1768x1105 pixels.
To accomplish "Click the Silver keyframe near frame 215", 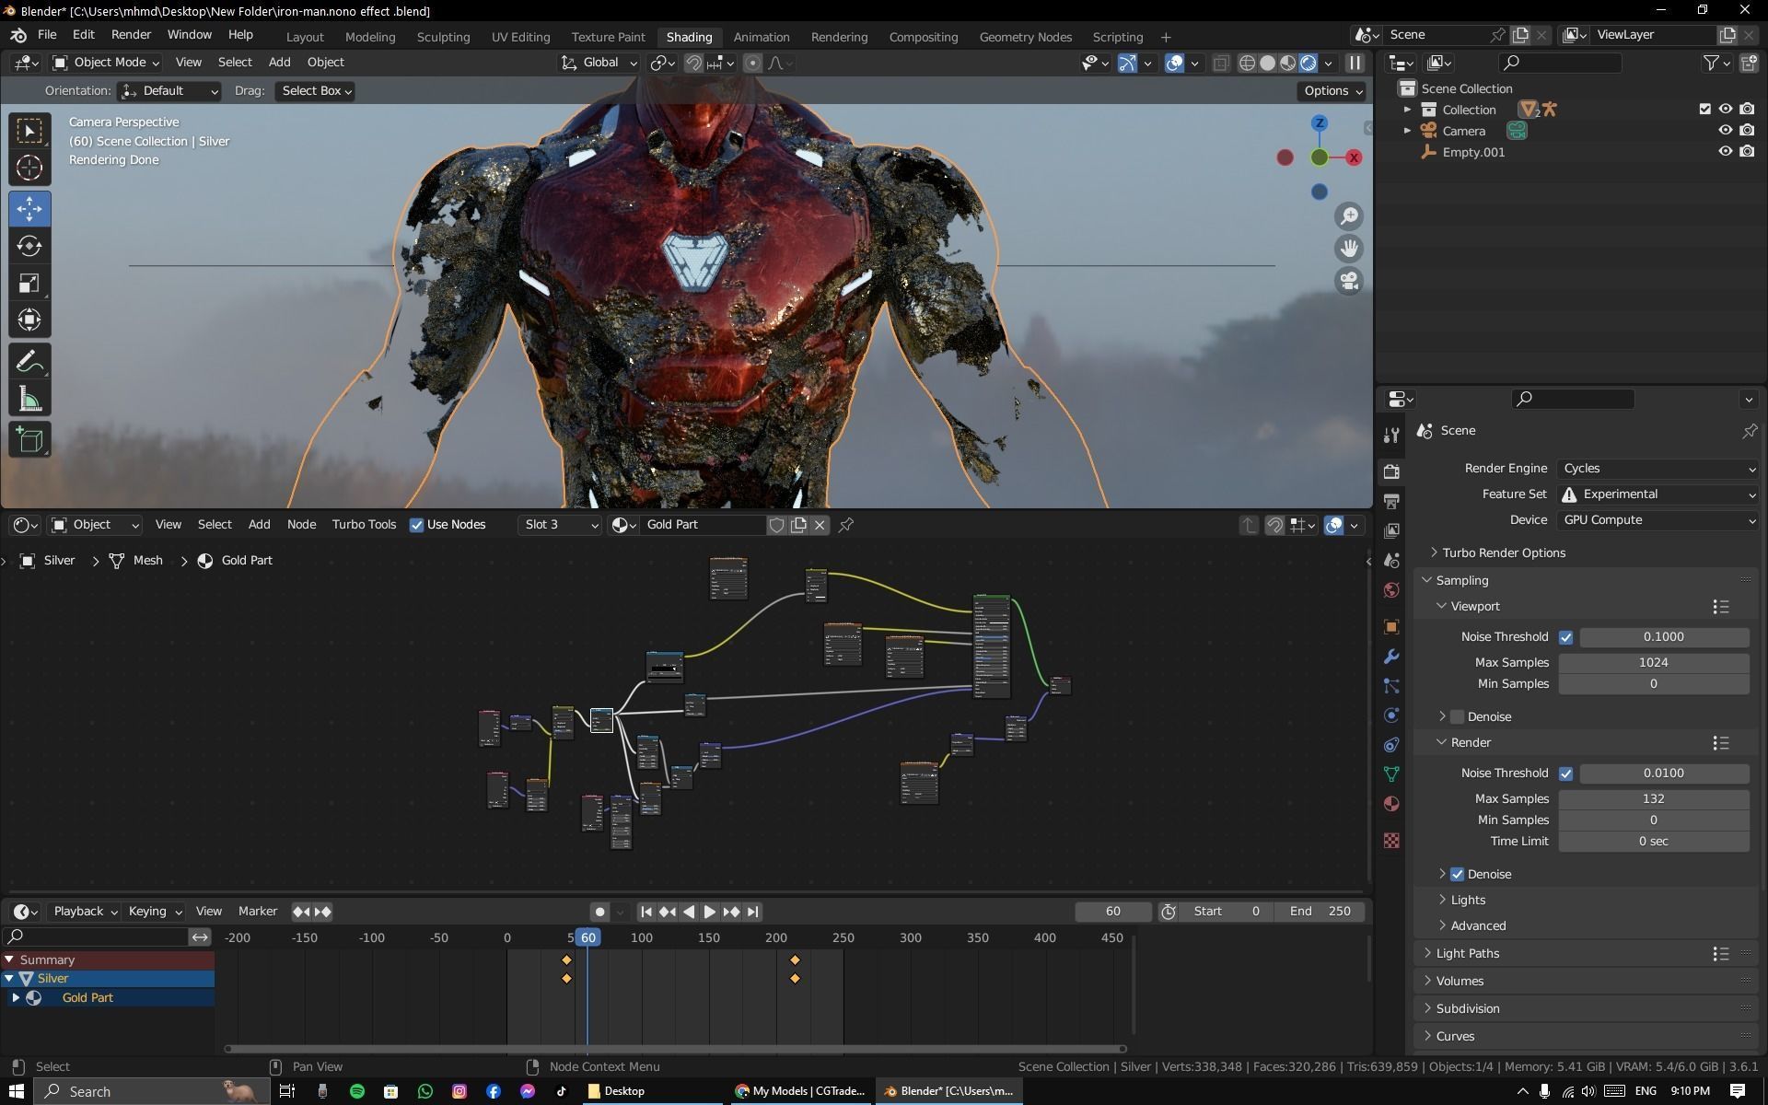I will (x=795, y=979).
